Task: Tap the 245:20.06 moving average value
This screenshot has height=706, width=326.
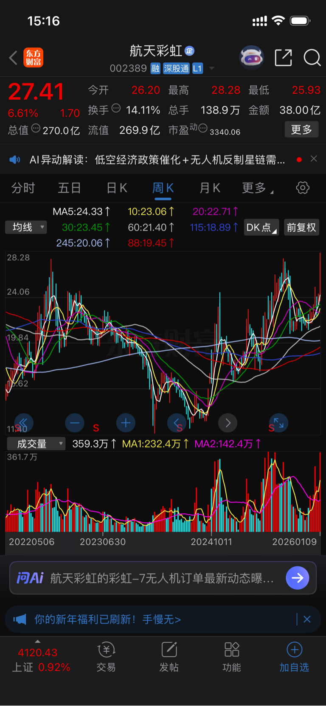Action: point(83,243)
